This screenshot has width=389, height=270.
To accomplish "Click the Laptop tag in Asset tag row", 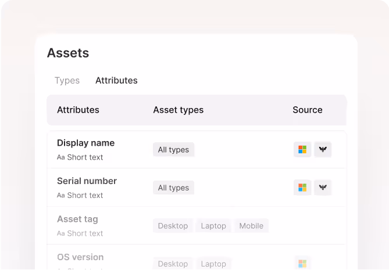I will point(213,226).
